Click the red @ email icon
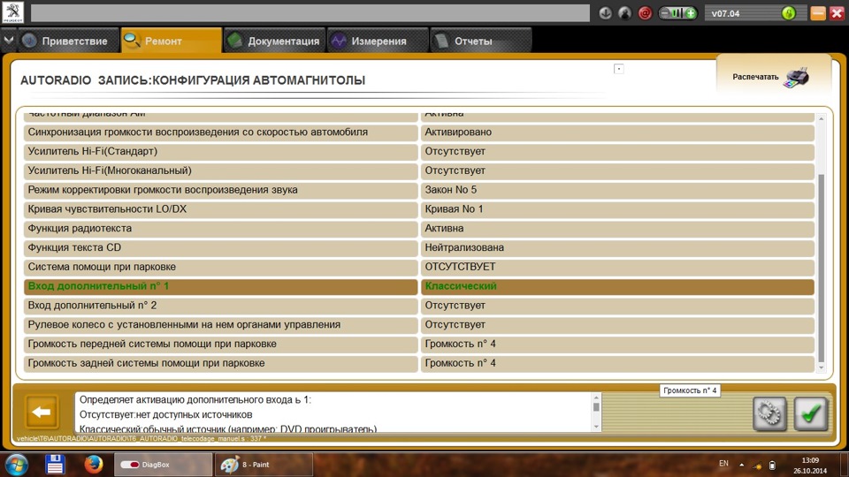 pos(645,13)
